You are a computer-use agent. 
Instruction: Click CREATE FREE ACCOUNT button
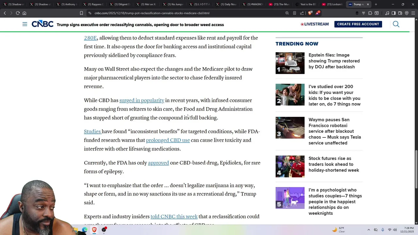tap(358, 24)
